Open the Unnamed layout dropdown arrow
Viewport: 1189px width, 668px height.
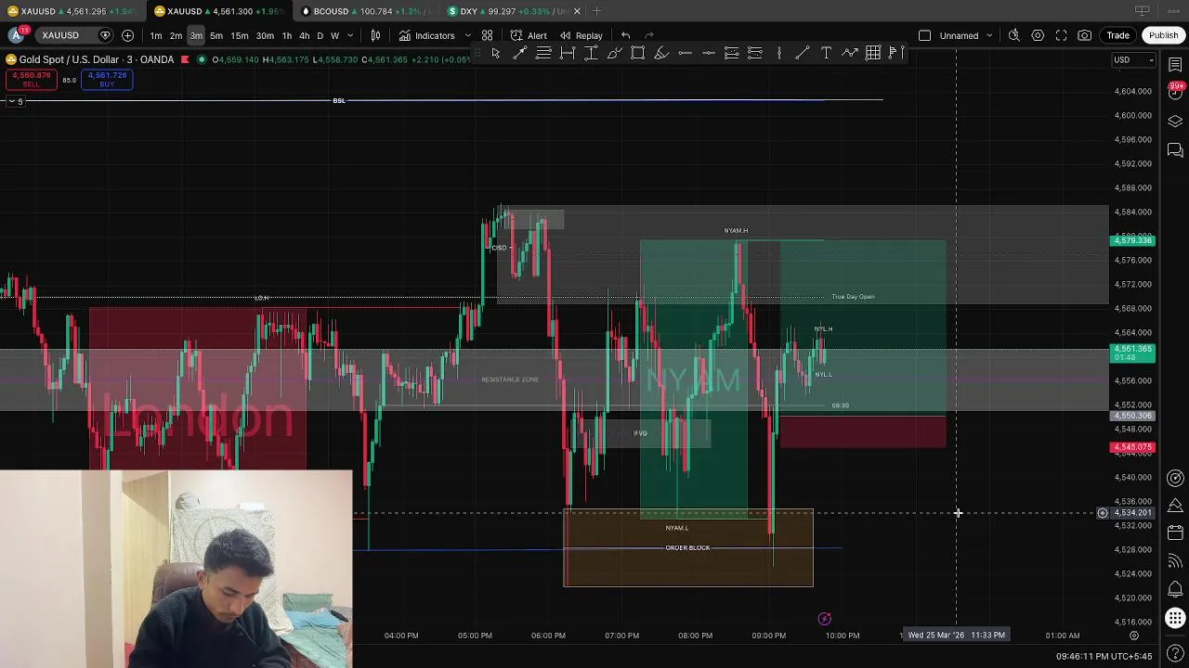point(988,35)
